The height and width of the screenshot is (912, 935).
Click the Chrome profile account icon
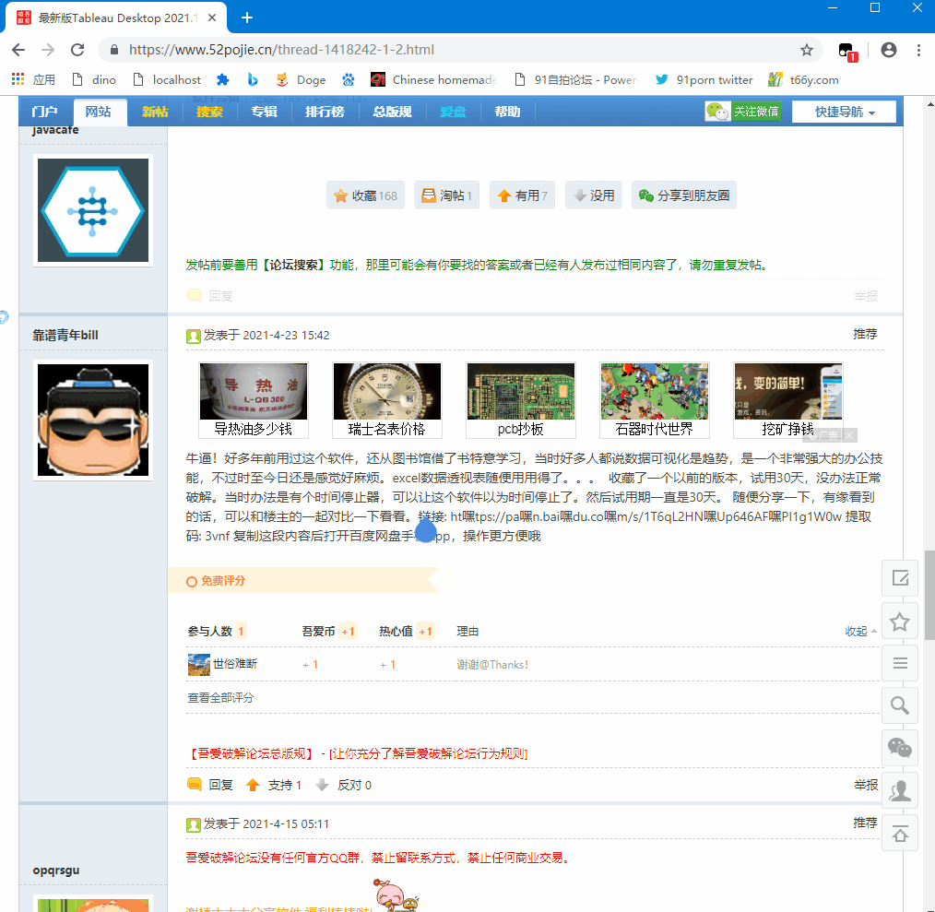[887, 51]
